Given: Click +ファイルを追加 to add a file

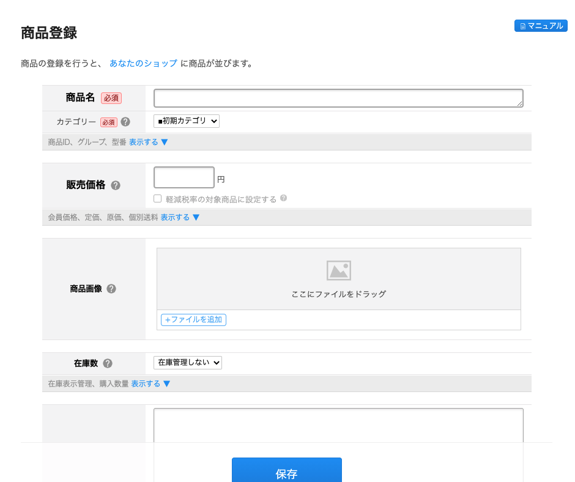Looking at the screenshot, I should coord(193,319).
